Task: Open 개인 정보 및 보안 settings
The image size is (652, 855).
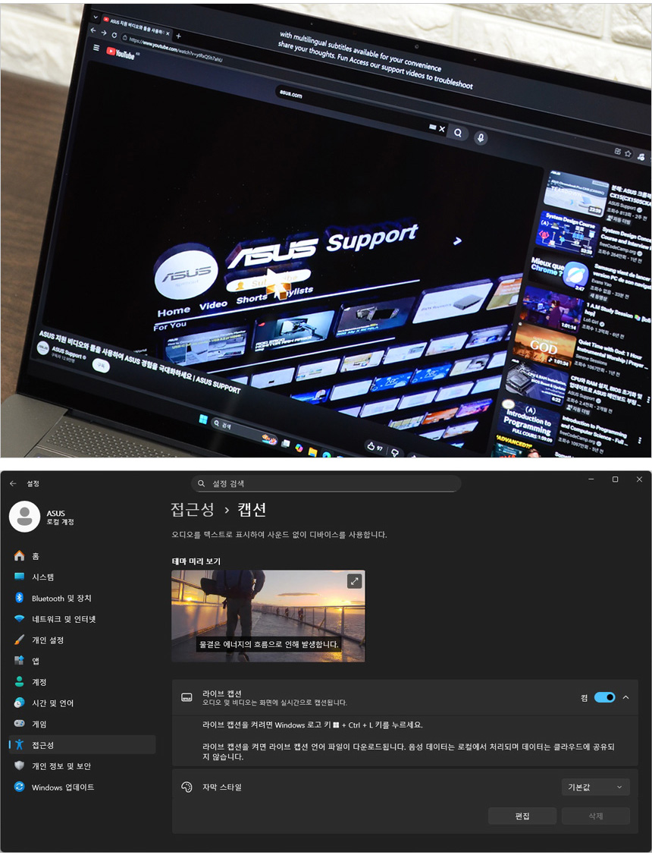Action: coord(61,766)
